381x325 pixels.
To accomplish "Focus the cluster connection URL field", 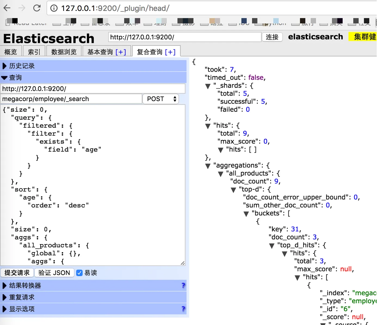I will pyautogui.click(x=185, y=37).
